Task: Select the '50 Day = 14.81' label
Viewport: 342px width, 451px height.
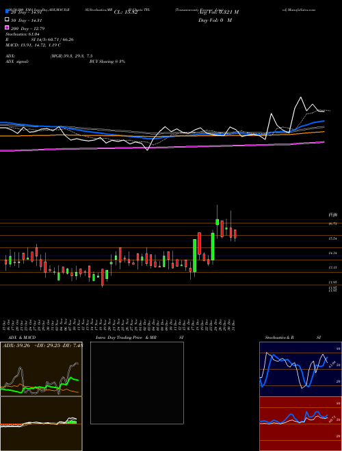Action: pos(26,20)
